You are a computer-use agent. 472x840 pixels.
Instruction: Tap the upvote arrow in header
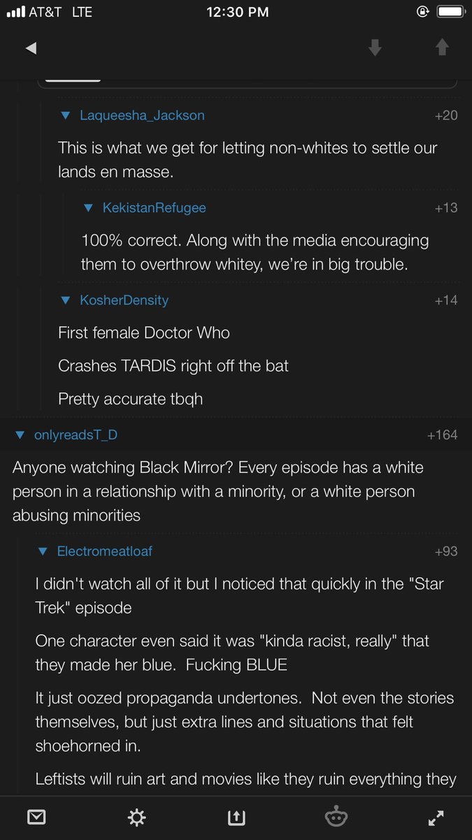pyautogui.click(x=441, y=47)
